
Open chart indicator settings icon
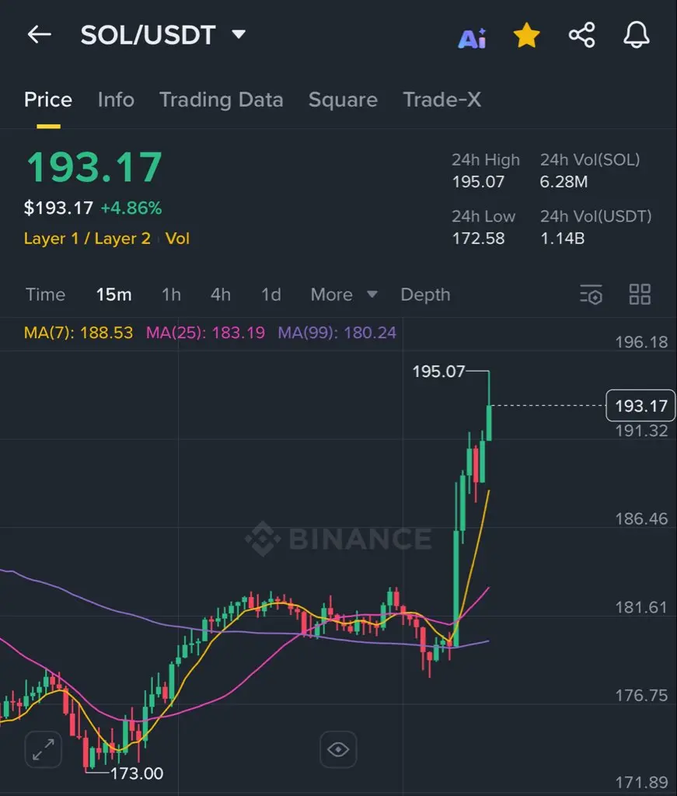tap(591, 295)
